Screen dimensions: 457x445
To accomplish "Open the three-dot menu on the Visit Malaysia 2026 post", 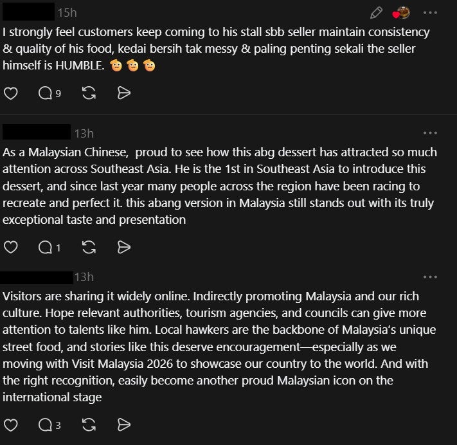I will 430,277.
